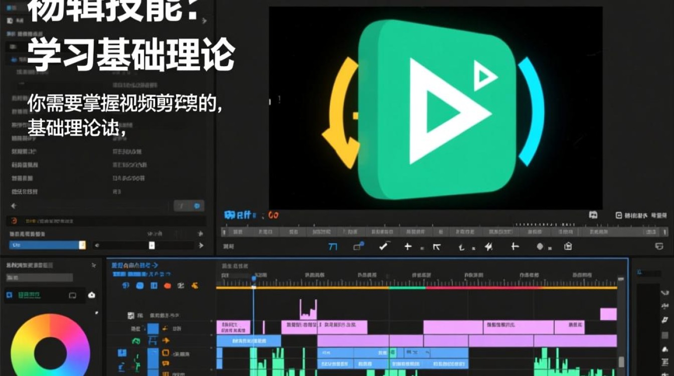Click the orange timecode digits below preview

coord(273,215)
